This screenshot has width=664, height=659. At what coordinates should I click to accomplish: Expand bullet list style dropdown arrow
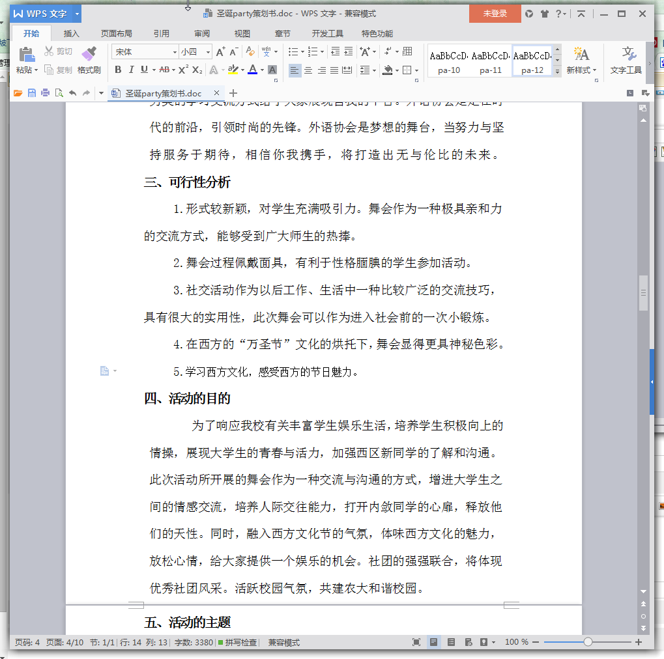[x=302, y=51]
